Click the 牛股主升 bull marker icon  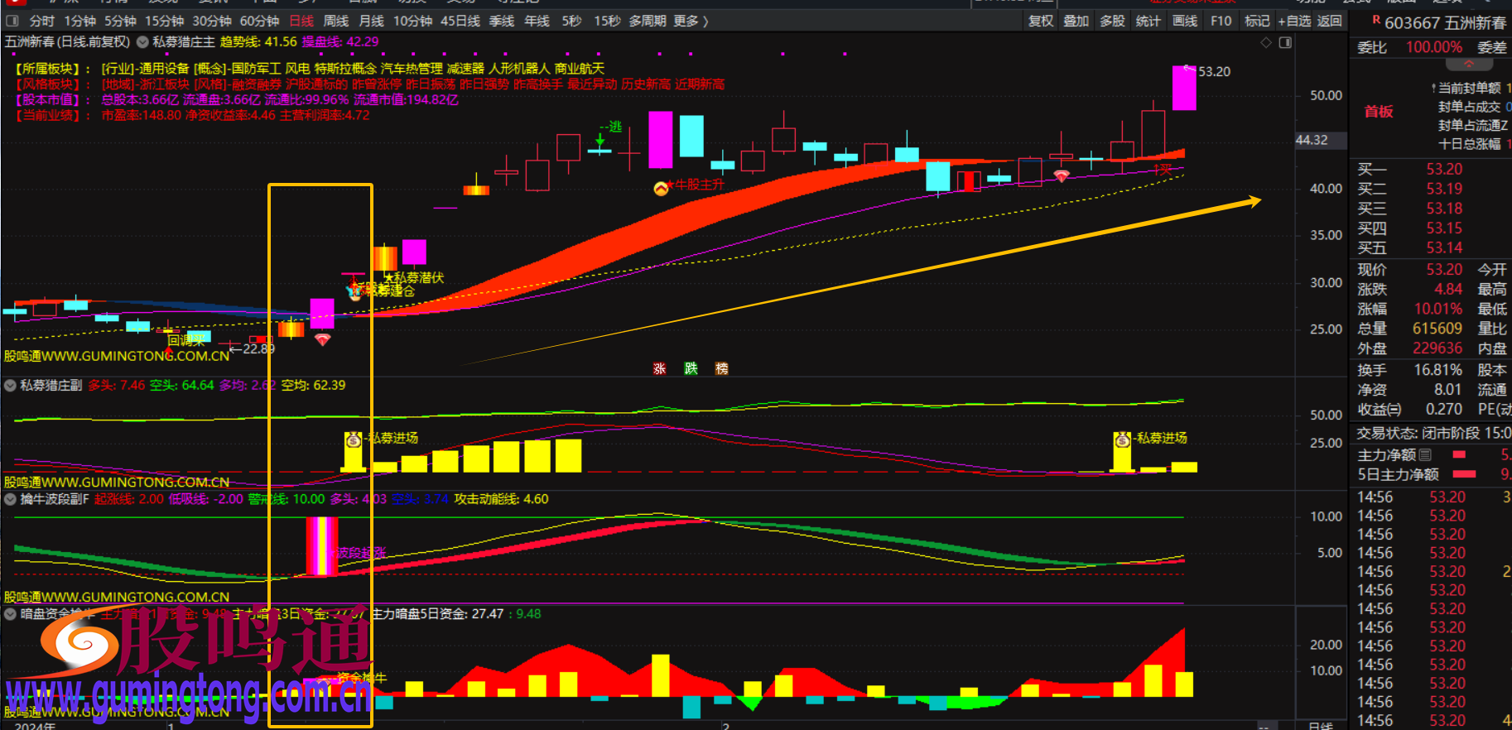661,189
